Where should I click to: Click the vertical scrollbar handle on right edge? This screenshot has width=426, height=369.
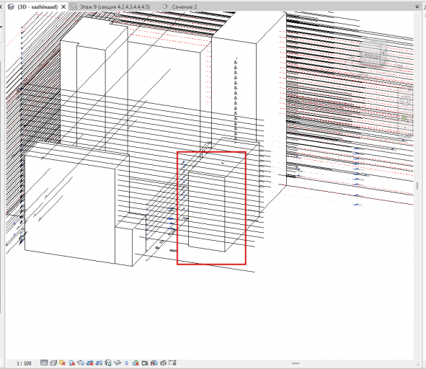pos(417,186)
